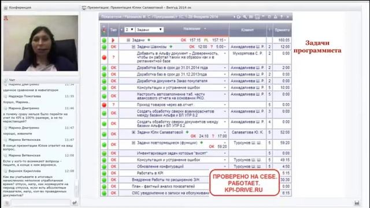The height and width of the screenshot is (208, 370).
Task: Open the calendar icon in indicators title bar
Action: tap(257, 17)
